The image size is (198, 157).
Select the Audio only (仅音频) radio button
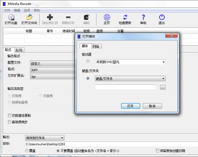pos(41,96)
